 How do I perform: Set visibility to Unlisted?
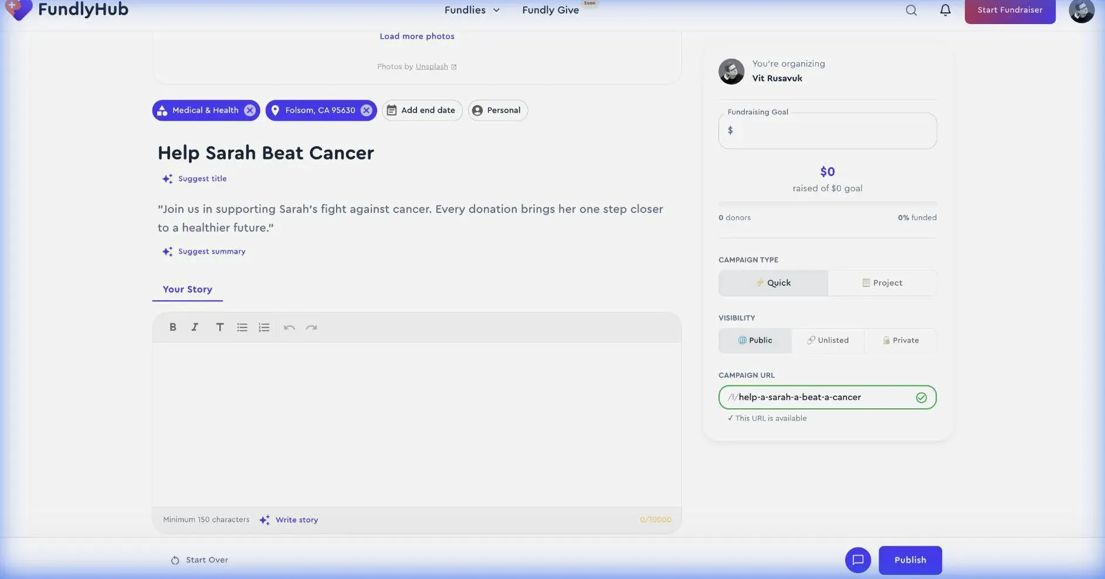(828, 340)
